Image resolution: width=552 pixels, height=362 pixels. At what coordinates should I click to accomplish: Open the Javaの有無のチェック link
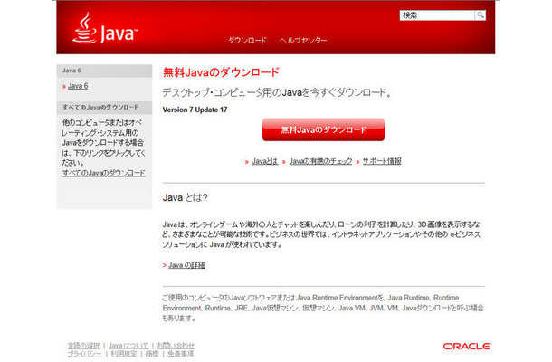(320, 161)
